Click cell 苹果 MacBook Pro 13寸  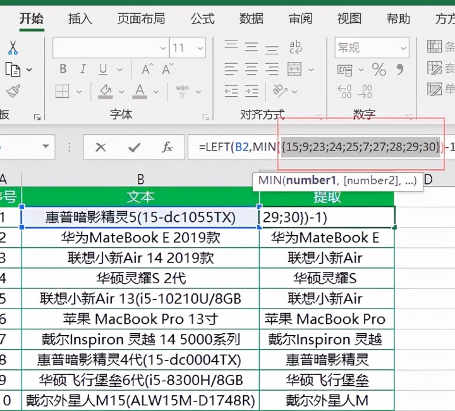click(140, 319)
